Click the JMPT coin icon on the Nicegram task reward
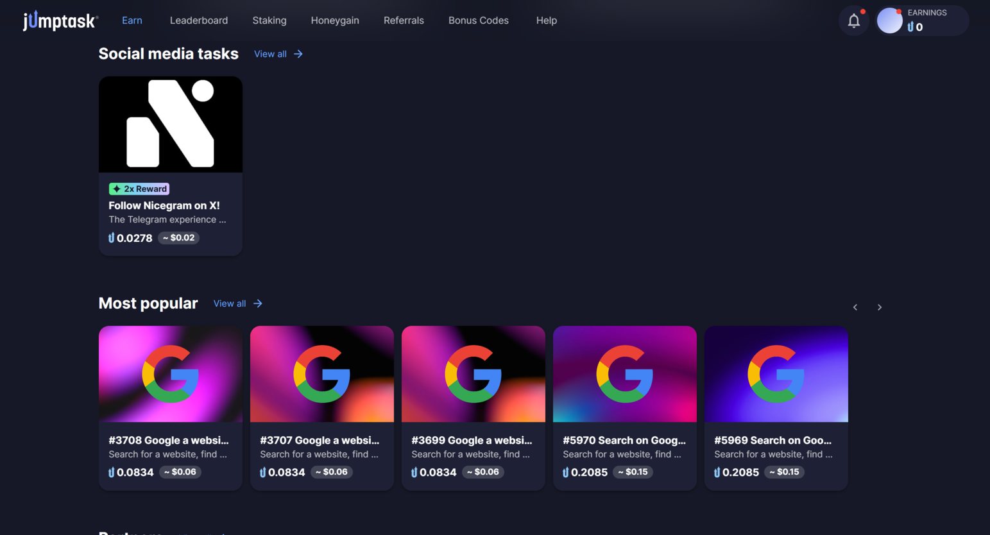990x535 pixels. (110, 238)
